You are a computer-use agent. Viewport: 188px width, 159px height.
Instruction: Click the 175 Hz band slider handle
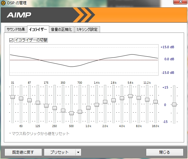46,106
